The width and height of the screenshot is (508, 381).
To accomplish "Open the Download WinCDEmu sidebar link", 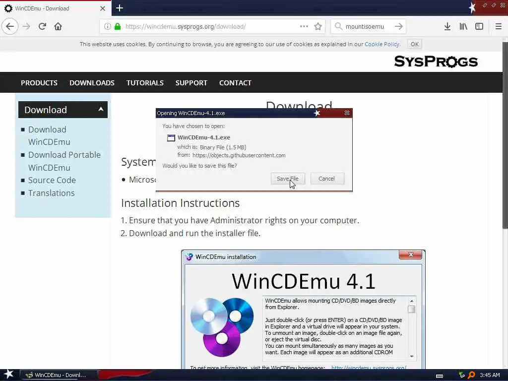I will (49, 136).
